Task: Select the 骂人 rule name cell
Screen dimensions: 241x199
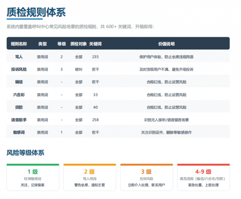Action: tap(19, 57)
